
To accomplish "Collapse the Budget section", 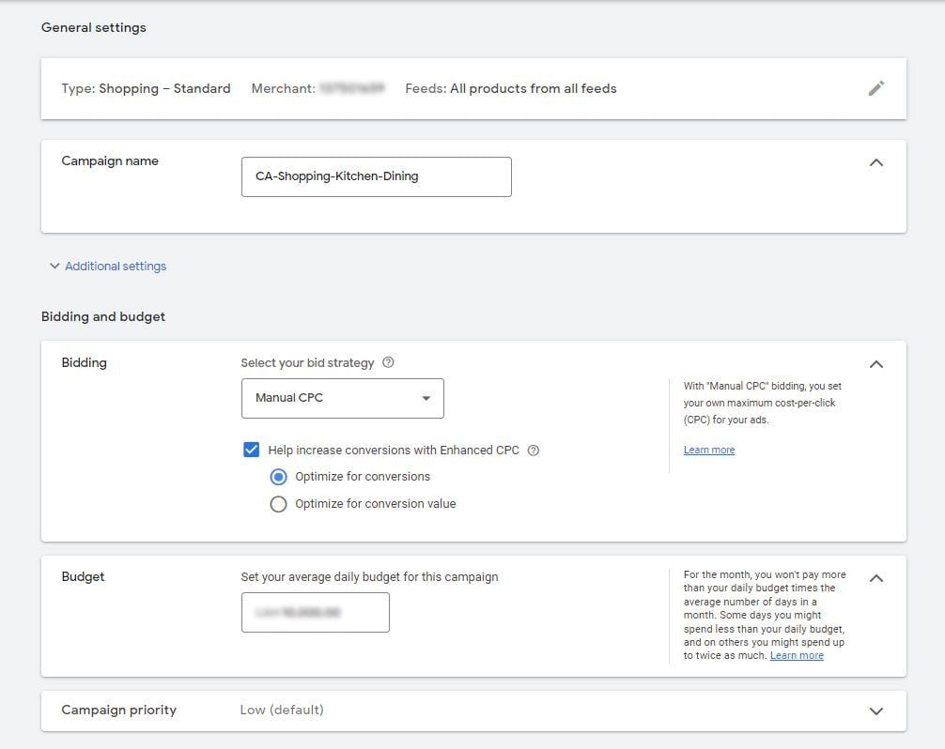I will pos(876,578).
